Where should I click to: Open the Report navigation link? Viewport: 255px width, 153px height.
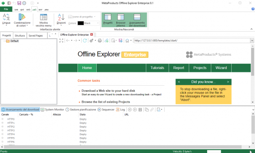179,68
